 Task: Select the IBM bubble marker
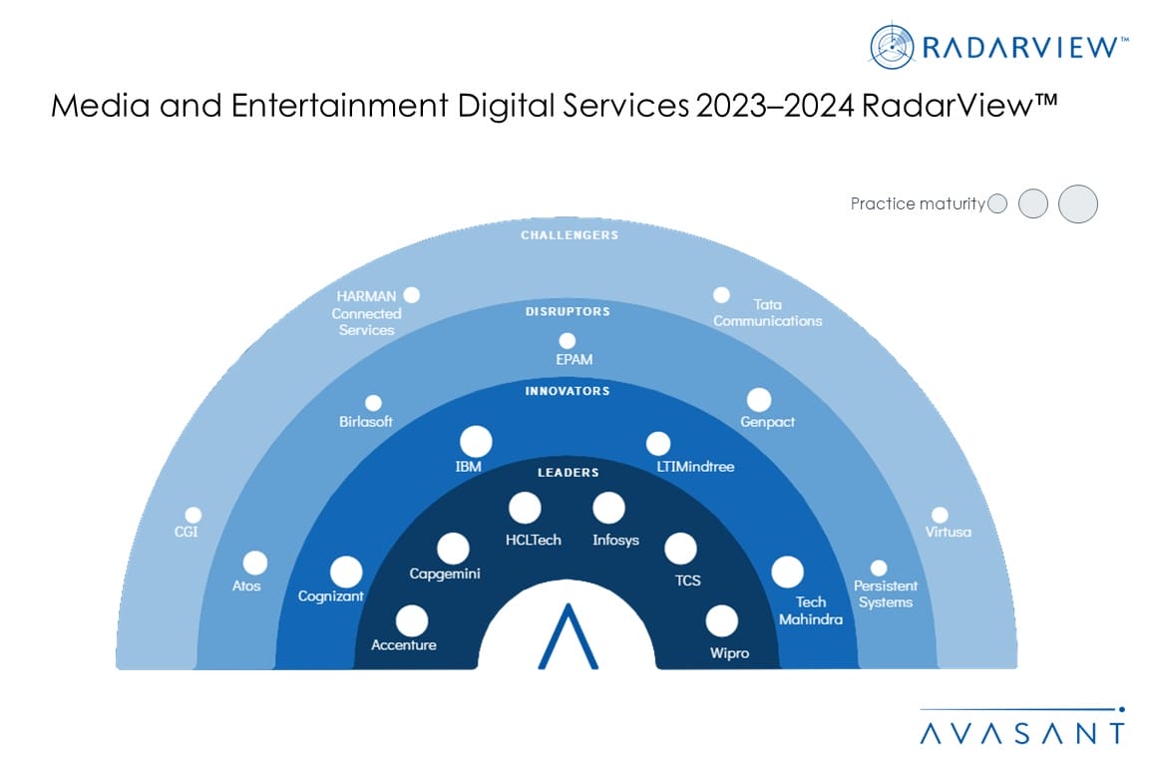(x=476, y=441)
